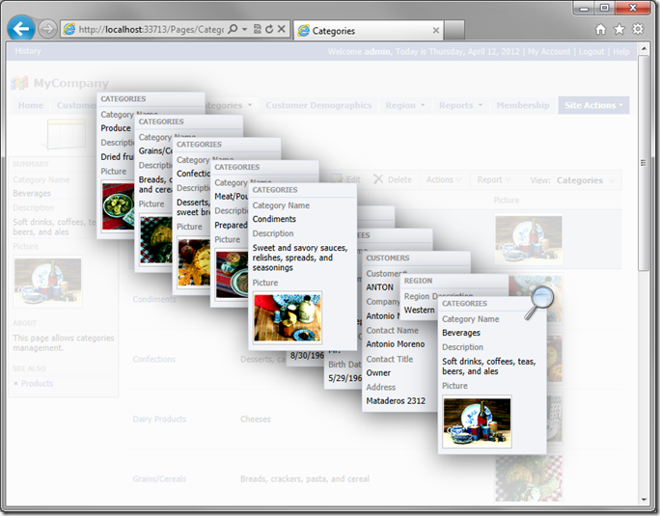Open the browser Home icon
This screenshot has width=660, height=516.
600,29
